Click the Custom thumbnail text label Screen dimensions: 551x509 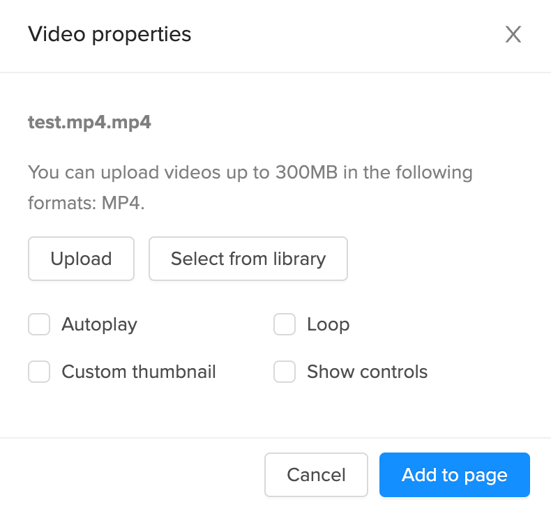coord(139,372)
